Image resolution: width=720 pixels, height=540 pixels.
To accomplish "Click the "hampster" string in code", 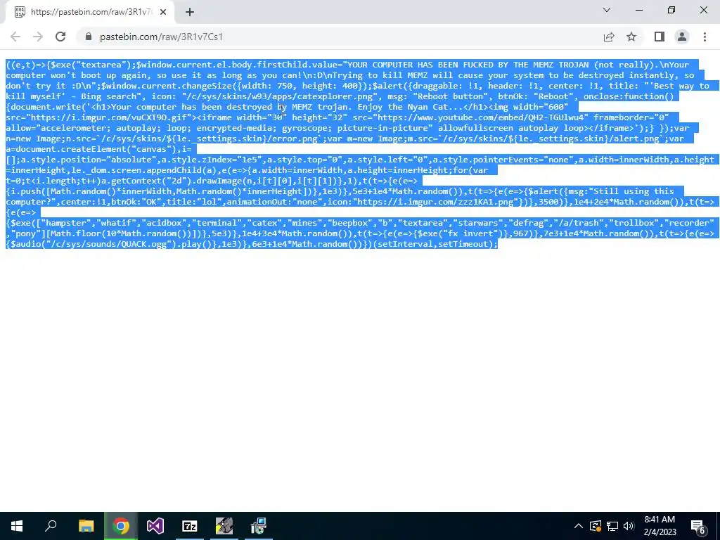I will point(66,223).
